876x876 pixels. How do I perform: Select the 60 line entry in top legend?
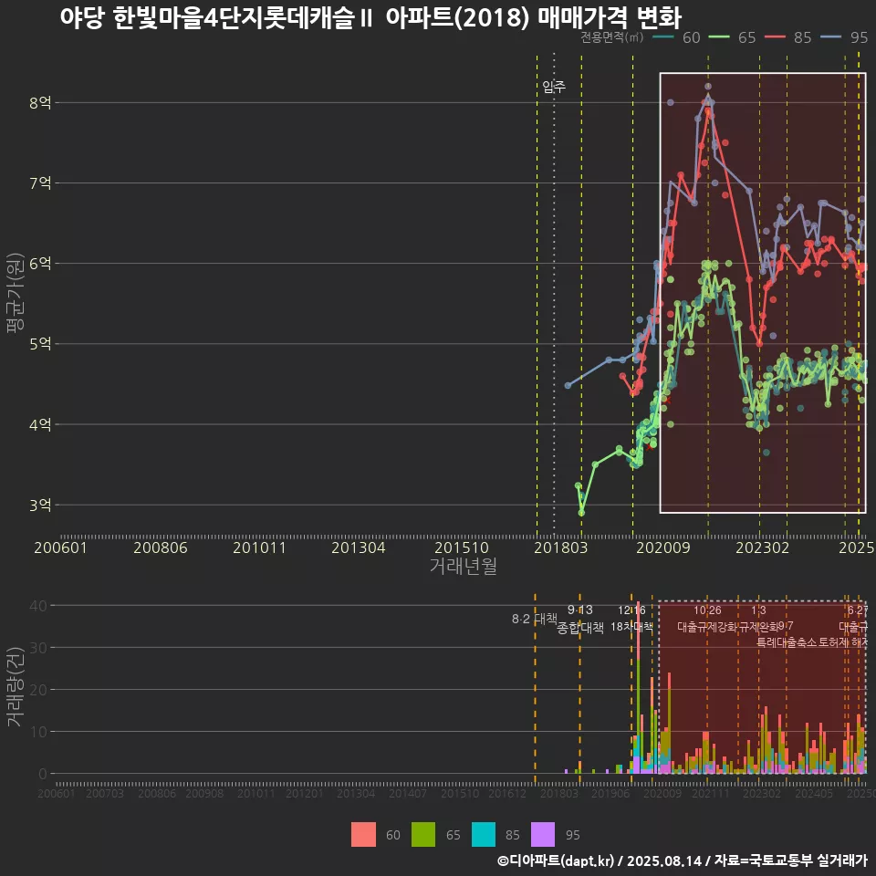coord(676,37)
